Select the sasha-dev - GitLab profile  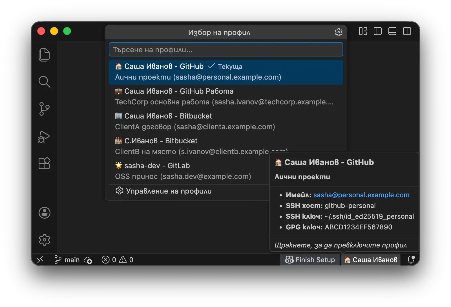[189, 171]
